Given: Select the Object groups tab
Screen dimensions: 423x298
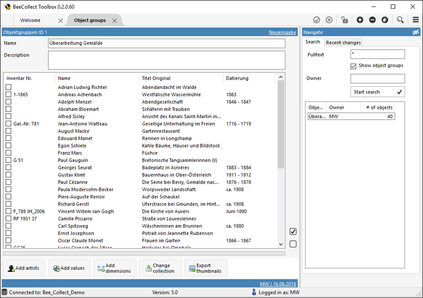Looking at the screenshot, I should (x=90, y=20).
